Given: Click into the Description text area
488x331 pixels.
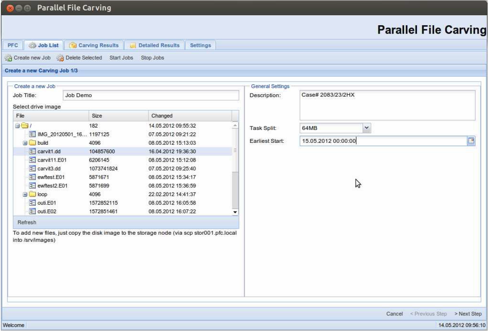Looking at the screenshot, I should 388,105.
